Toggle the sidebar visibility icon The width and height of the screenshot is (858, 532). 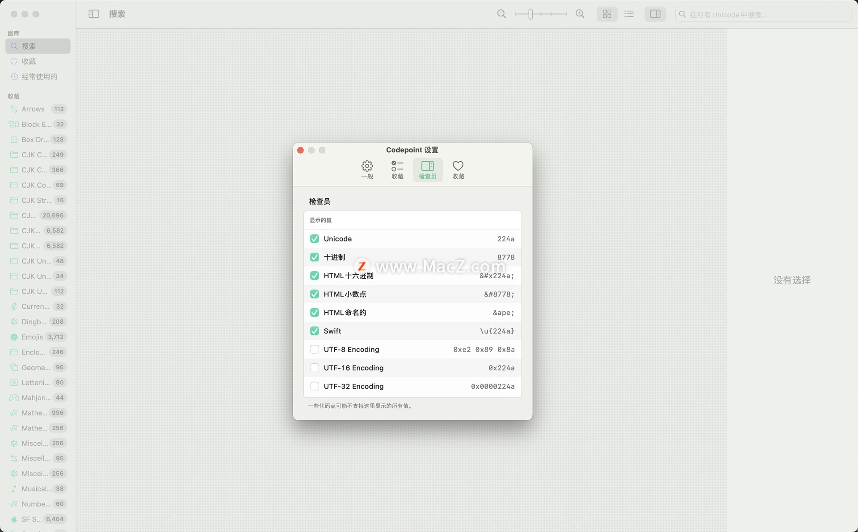tap(94, 14)
